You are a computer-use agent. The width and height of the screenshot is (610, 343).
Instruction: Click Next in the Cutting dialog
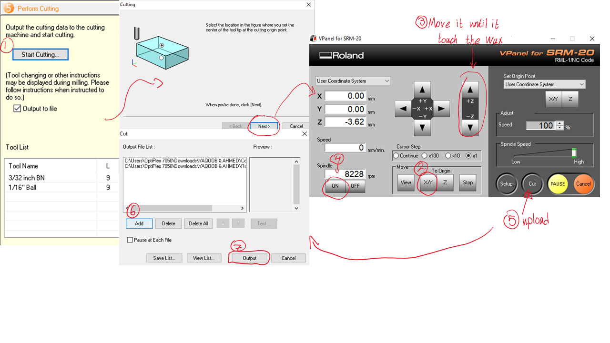(x=264, y=126)
